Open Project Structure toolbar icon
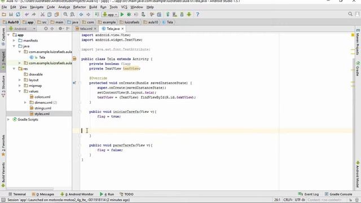The image size is (361, 203). click(x=159, y=15)
